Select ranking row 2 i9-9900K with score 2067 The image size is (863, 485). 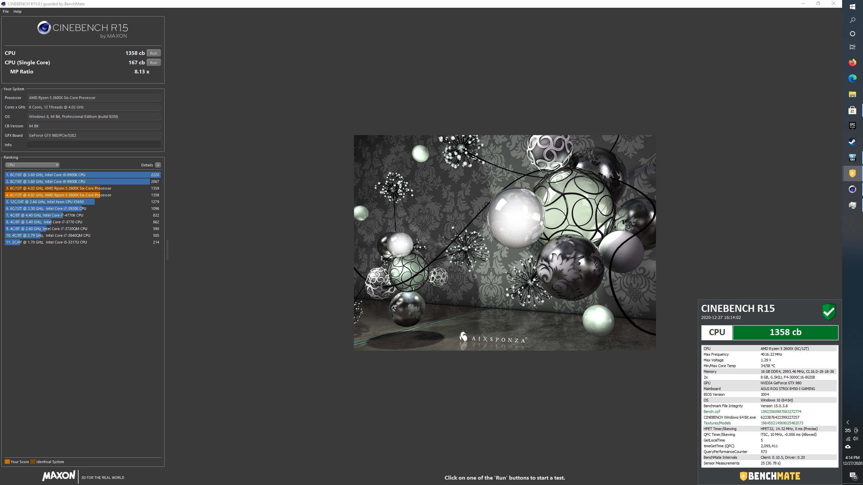coord(83,182)
